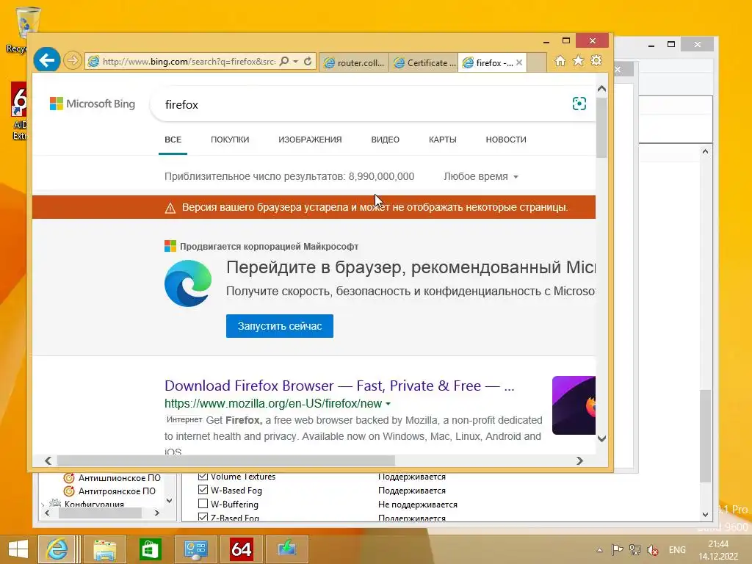
Task: Open the Favorites star icon
Action: tap(579, 61)
